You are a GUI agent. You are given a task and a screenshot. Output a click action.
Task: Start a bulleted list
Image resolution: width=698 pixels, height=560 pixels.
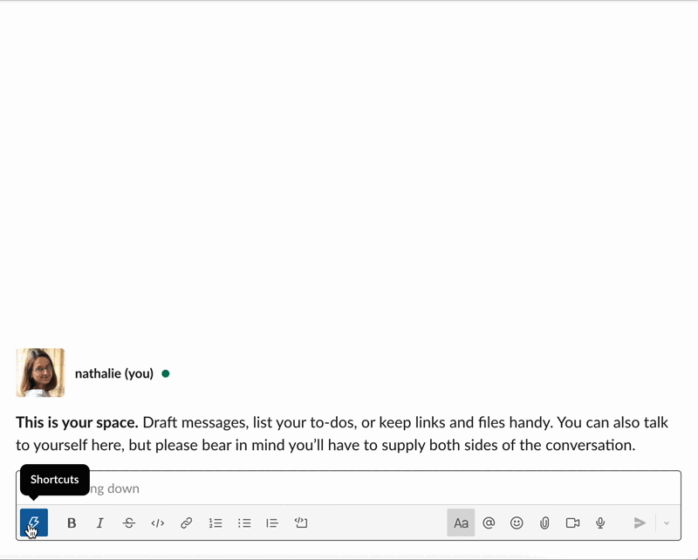coord(244,522)
